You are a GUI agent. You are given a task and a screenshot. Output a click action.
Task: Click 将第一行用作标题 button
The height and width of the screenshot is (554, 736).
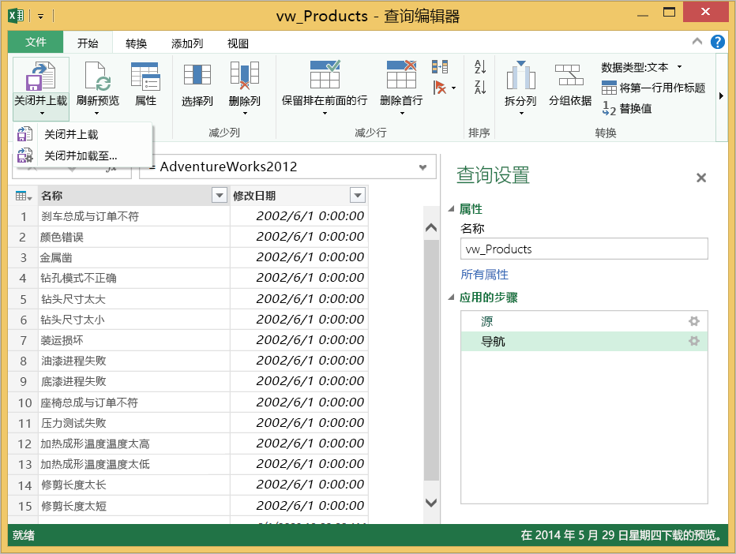coord(654,88)
